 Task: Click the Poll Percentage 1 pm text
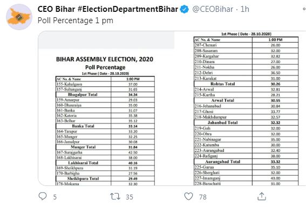pyautogui.click(x=76, y=20)
